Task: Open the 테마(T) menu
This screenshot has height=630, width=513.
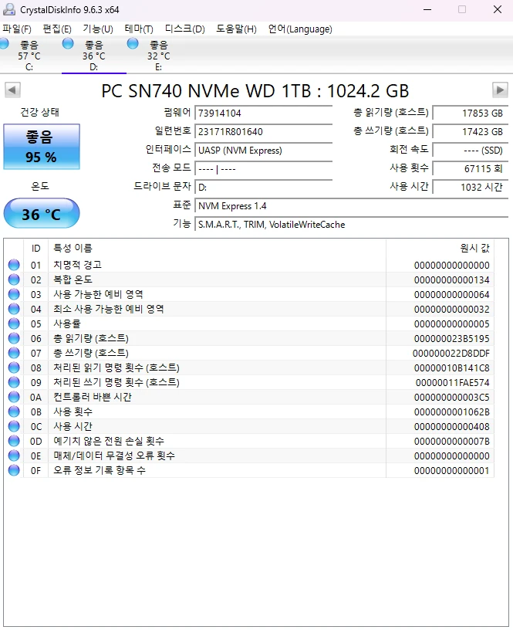Action: [x=139, y=29]
